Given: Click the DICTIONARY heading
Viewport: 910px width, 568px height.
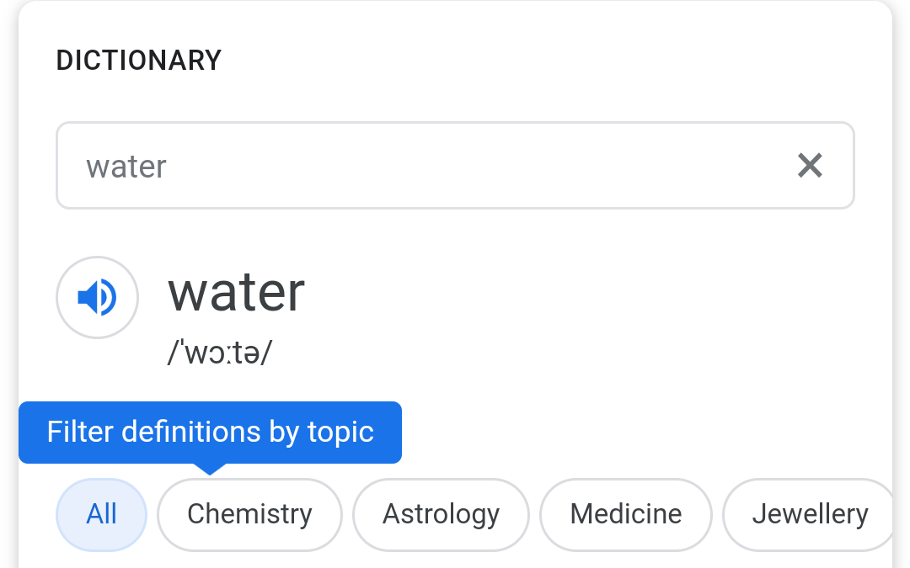Looking at the screenshot, I should (139, 61).
